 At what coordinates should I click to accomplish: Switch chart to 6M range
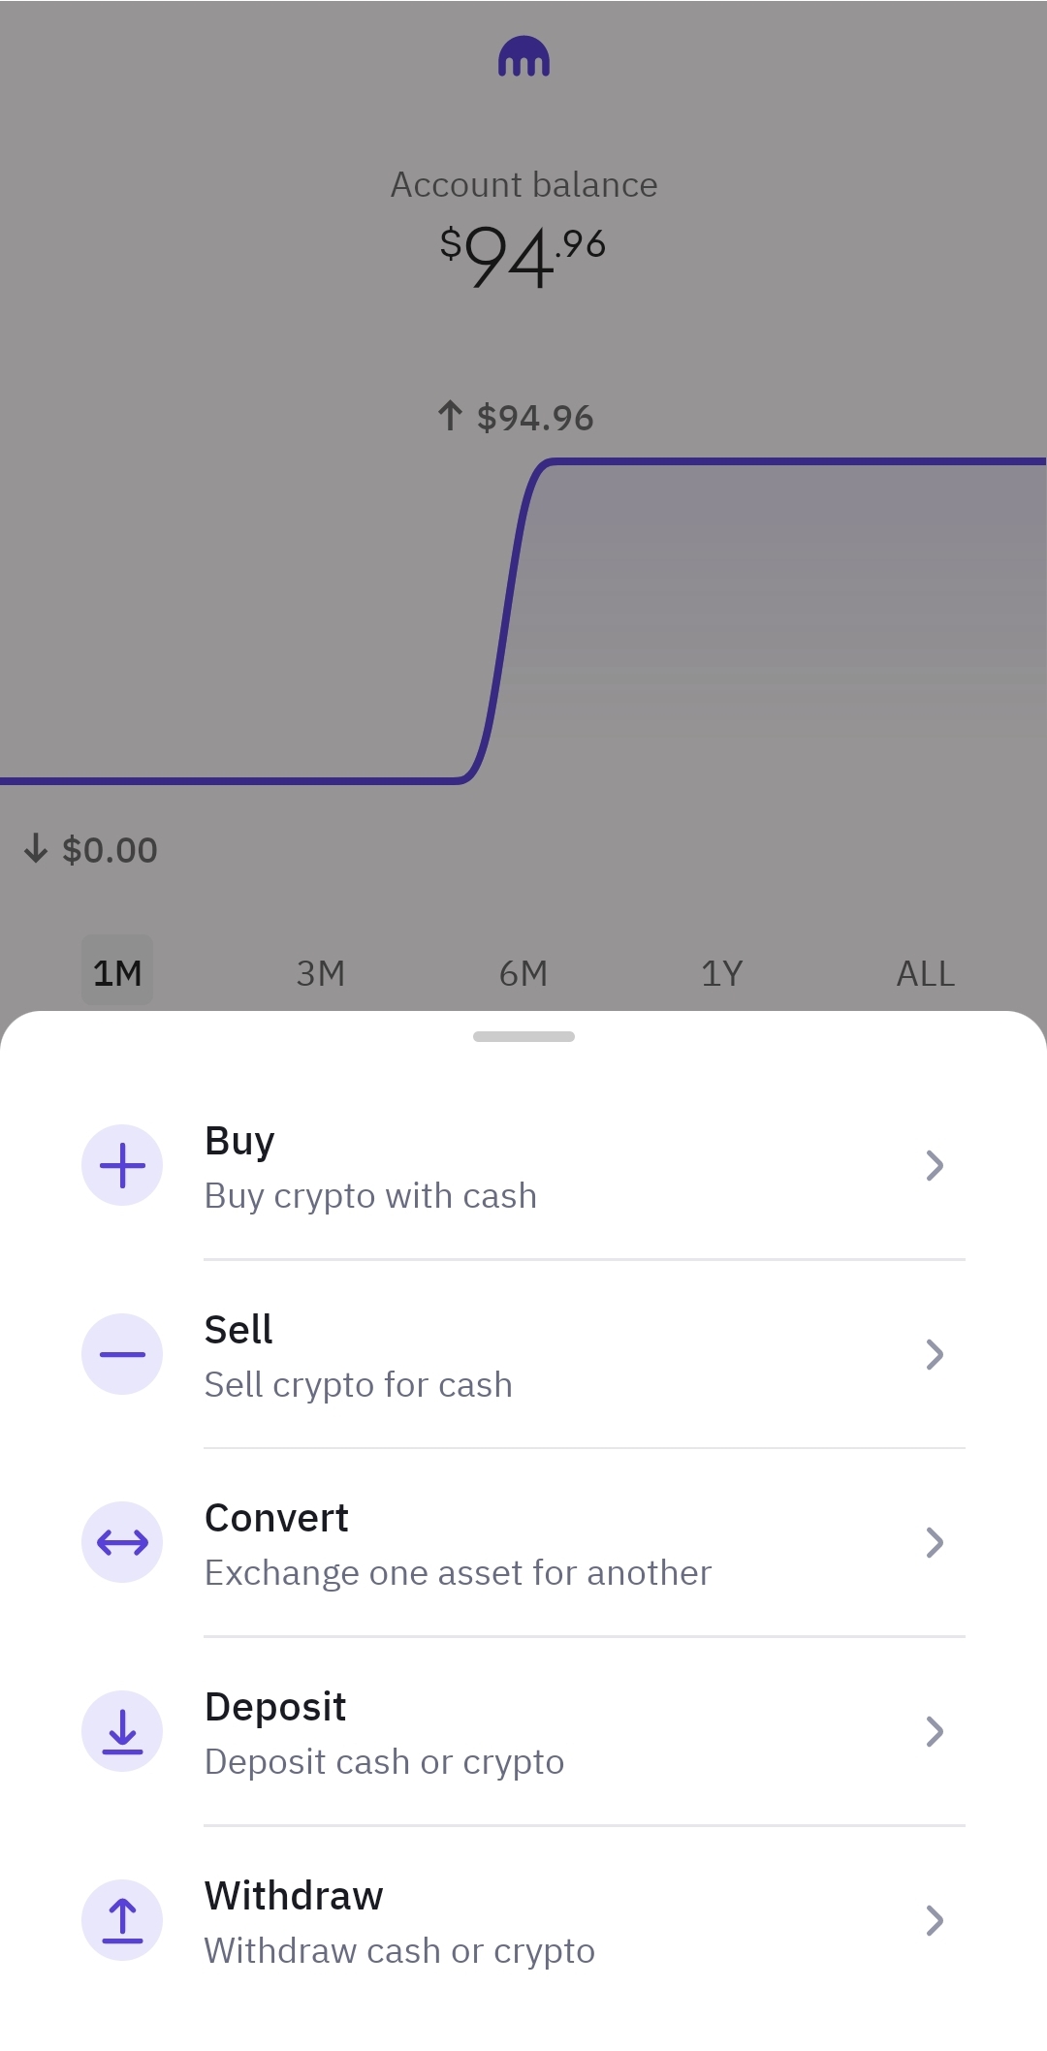coord(523,972)
